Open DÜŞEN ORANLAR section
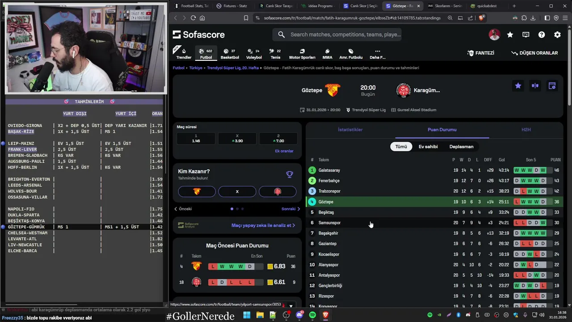Screen dimensions: 572x322 click(x=534, y=53)
